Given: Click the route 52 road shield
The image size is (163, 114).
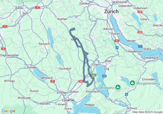Looking at the screenshot, I should coord(140,32).
